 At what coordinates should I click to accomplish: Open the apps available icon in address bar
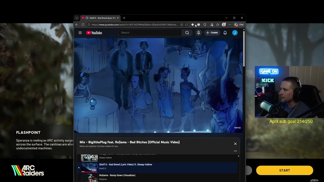(181, 25)
